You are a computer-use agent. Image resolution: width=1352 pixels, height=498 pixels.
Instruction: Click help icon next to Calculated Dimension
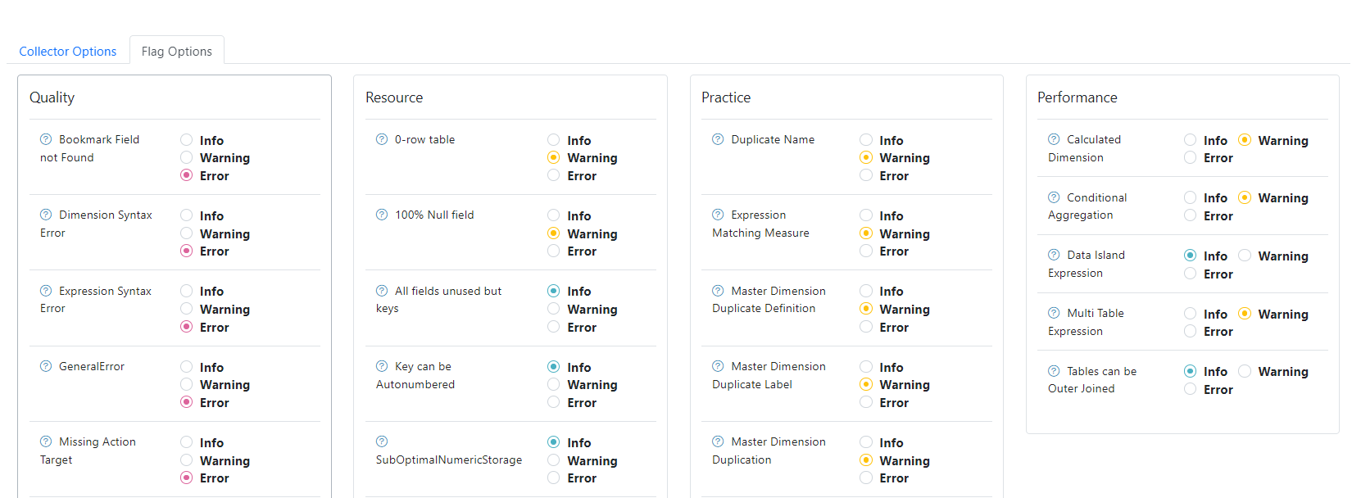(1054, 139)
